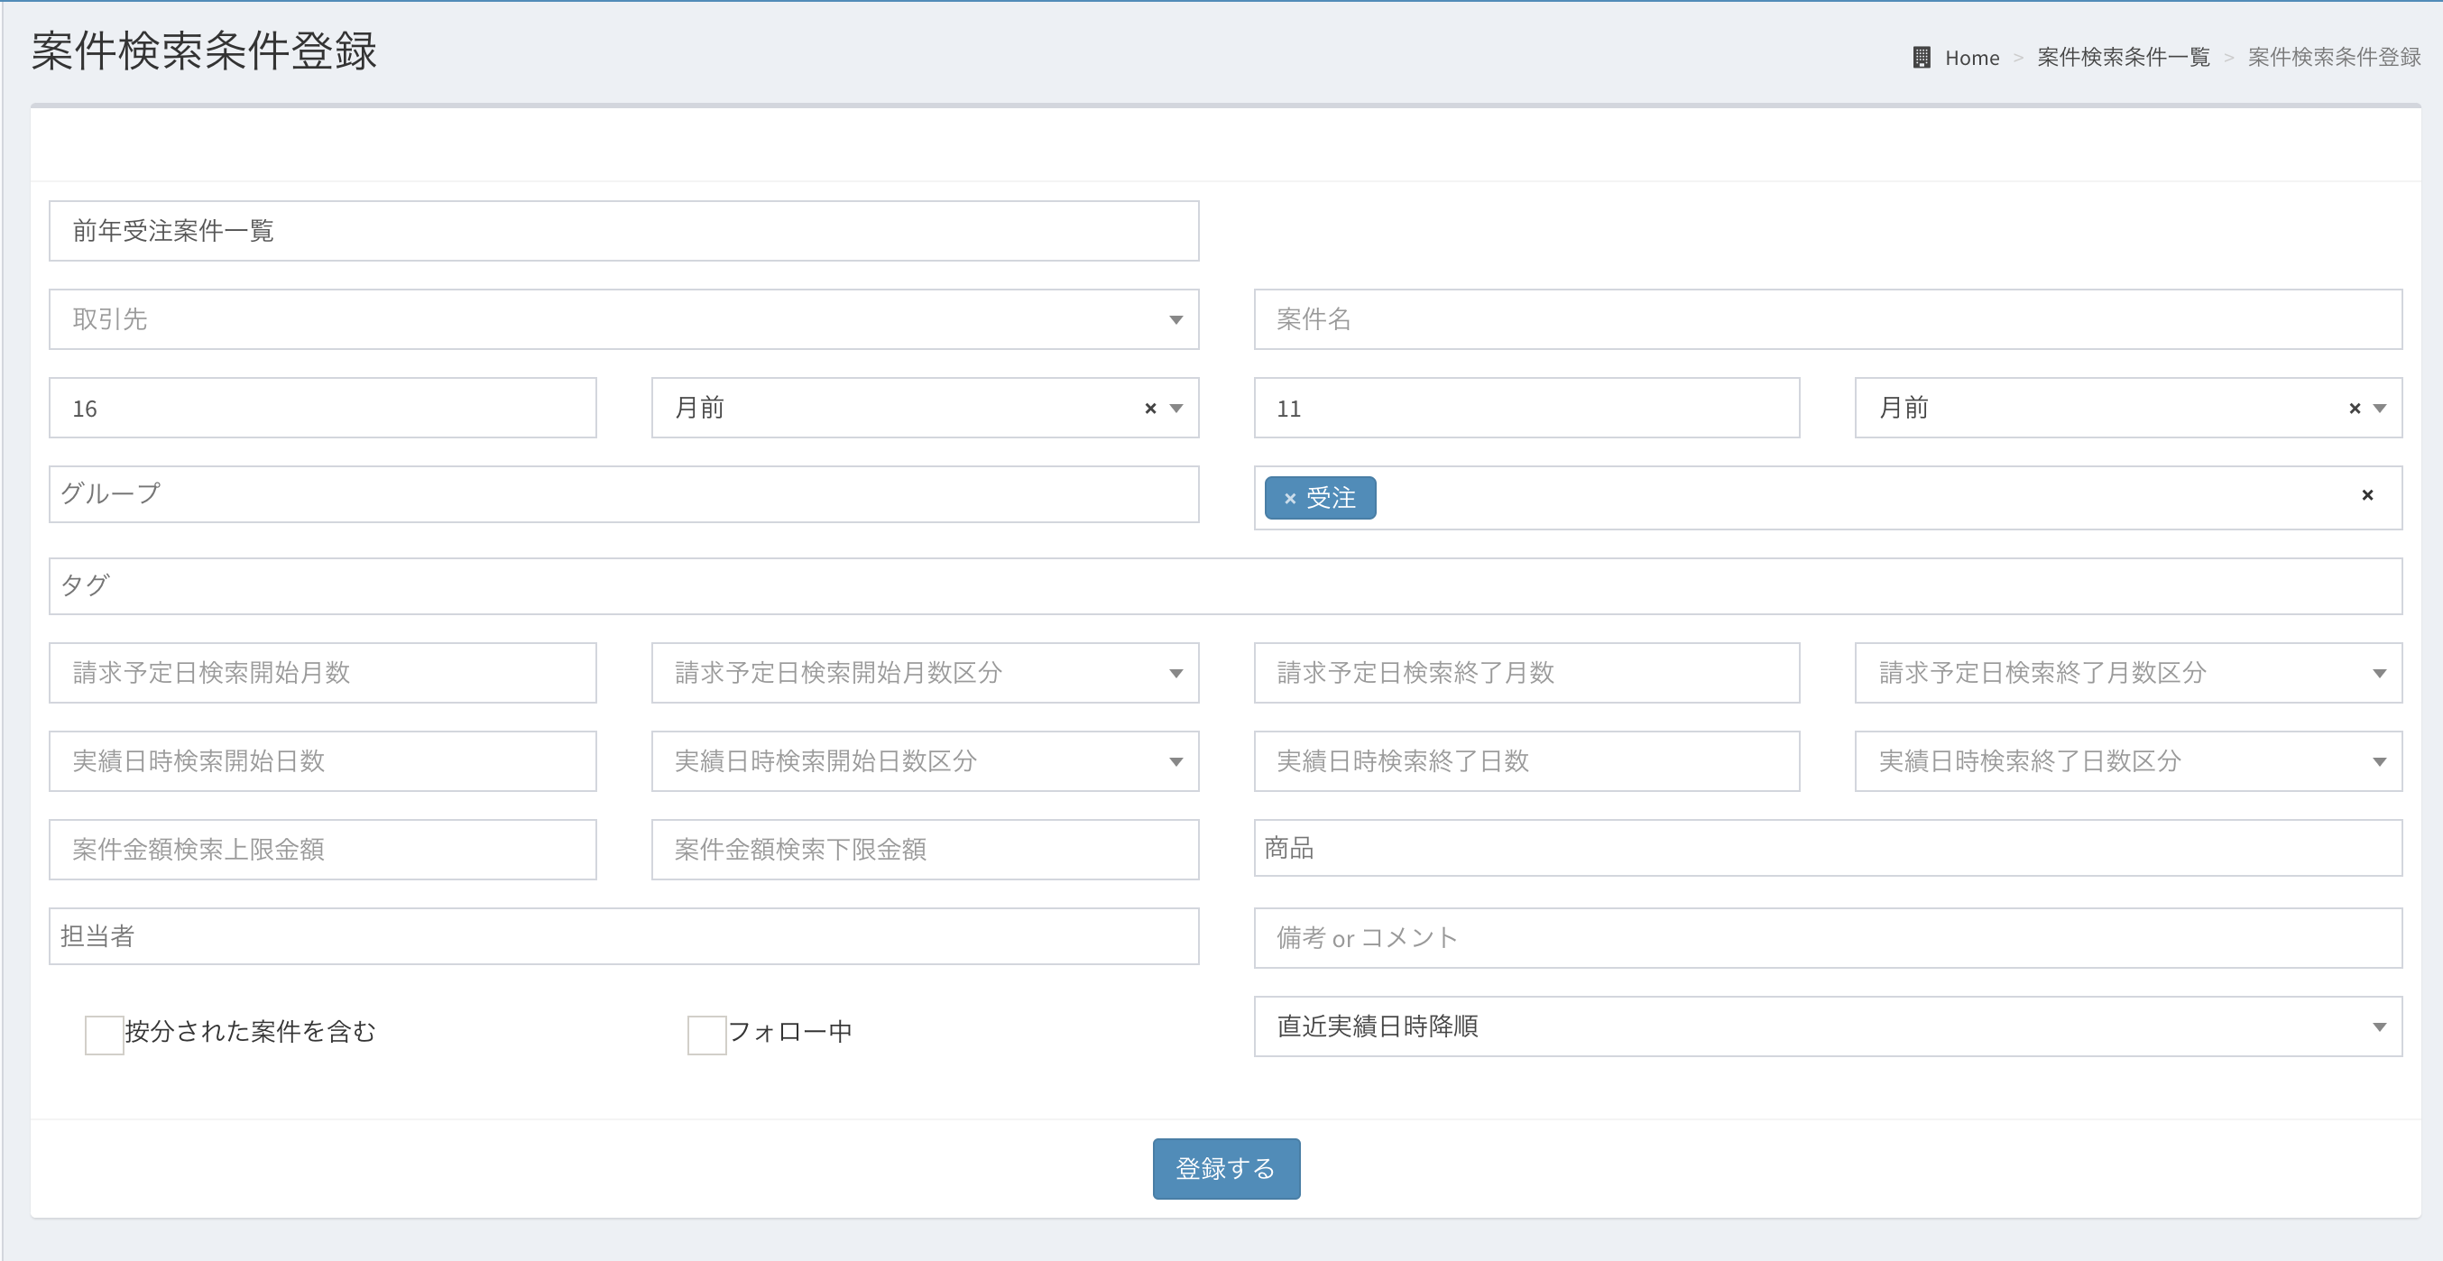Clear the first 月前 selection with its x icon

point(1150,409)
